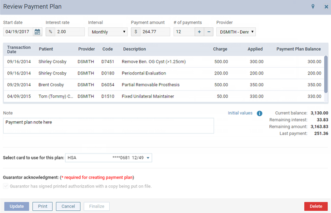Click the Print button
The image size is (331, 213).
coord(43,206)
